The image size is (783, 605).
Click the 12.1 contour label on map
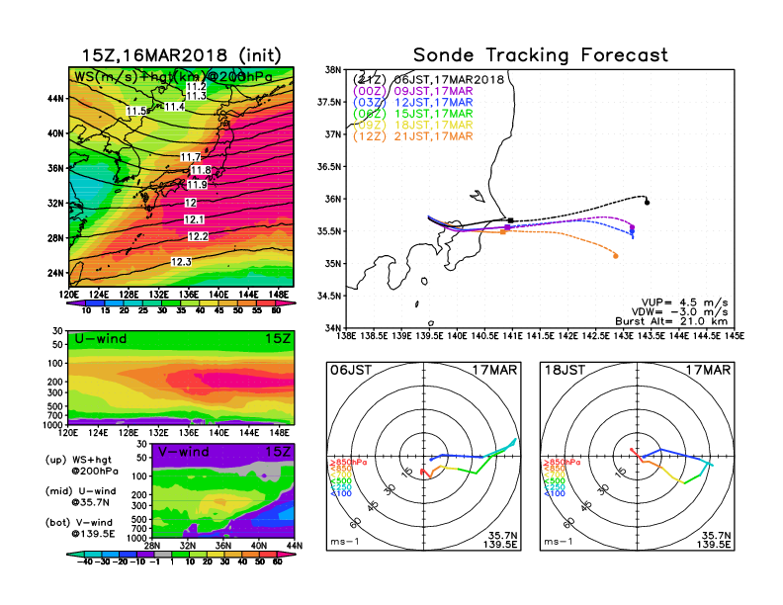pyautogui.click(x=194, y=218)
